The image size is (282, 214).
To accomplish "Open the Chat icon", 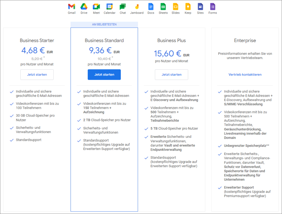I will [123, 7].
